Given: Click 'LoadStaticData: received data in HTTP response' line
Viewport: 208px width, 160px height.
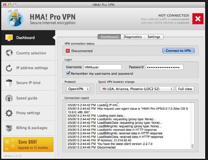Looking at the screenshot, I should [115, 137].
